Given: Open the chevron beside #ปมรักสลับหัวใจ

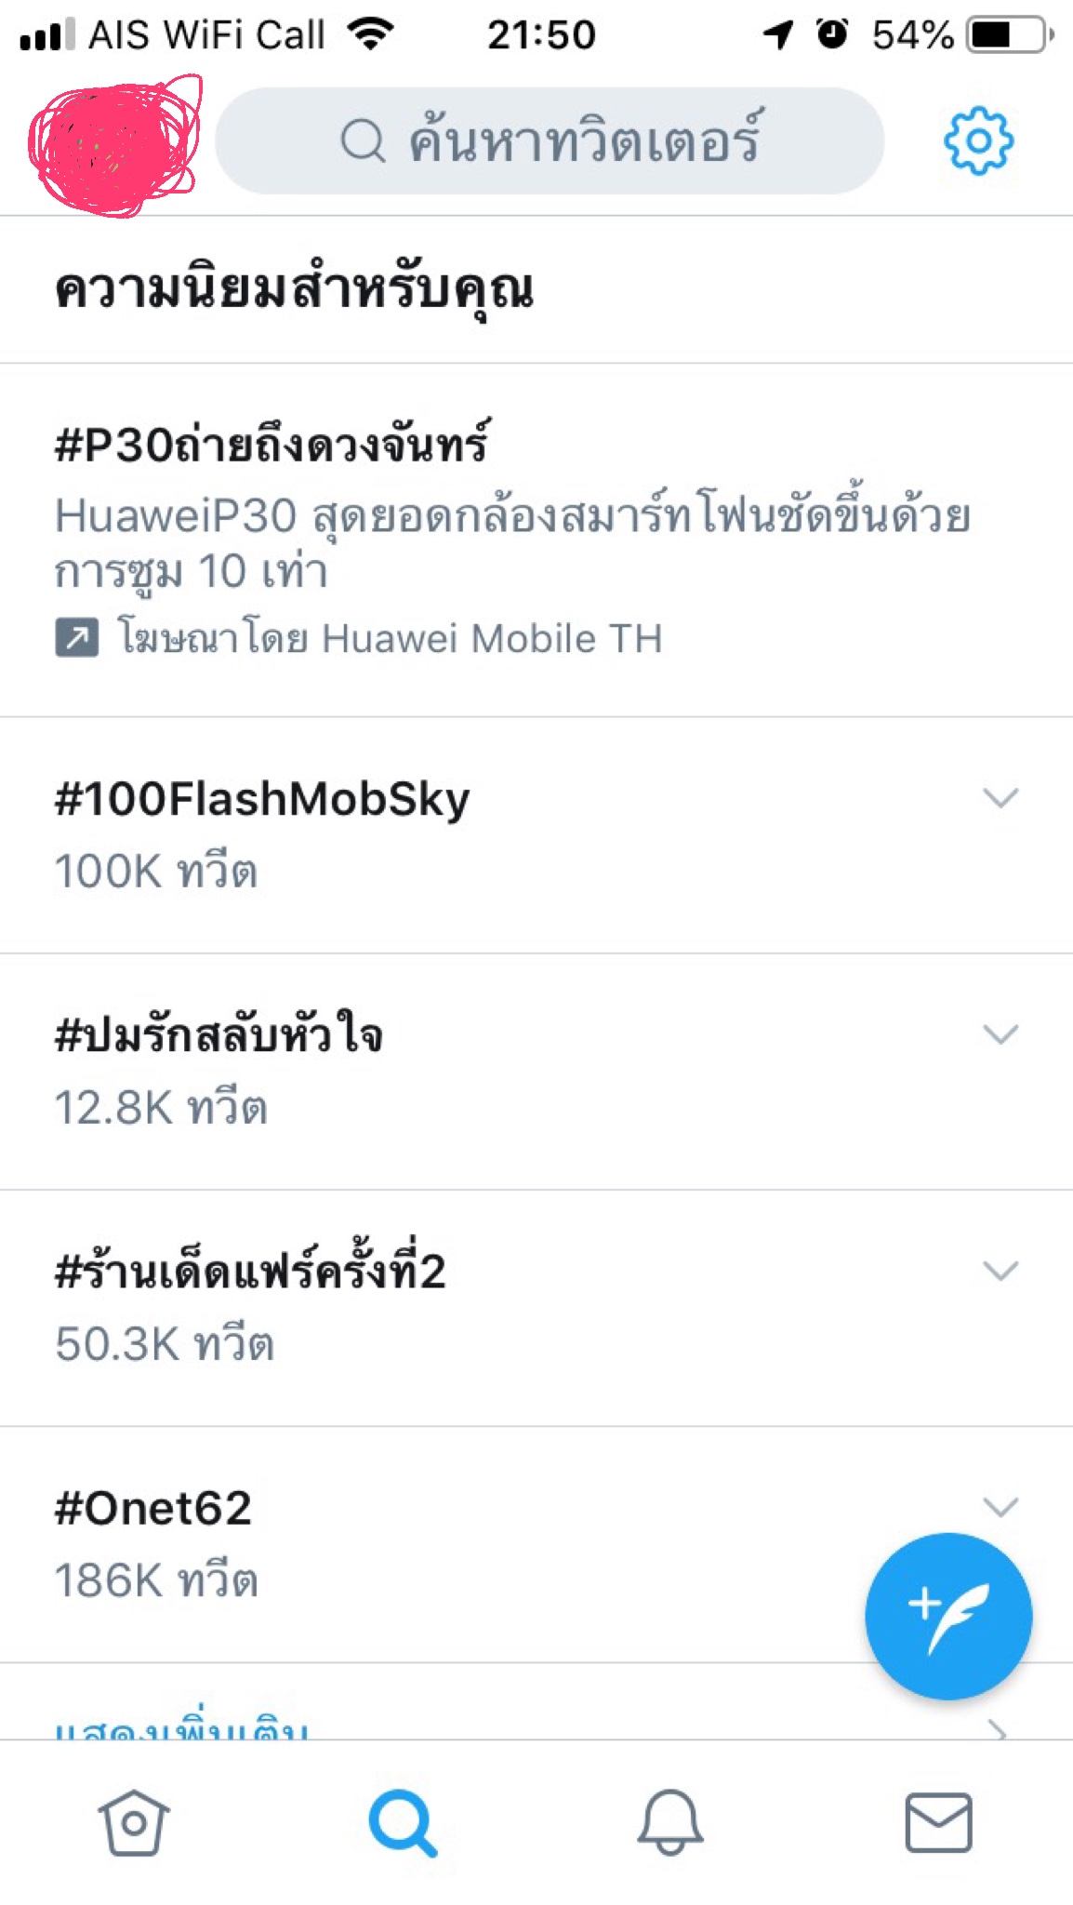Looking at the screenshot, I should pyautogui.click(x=1000, y=1034).
